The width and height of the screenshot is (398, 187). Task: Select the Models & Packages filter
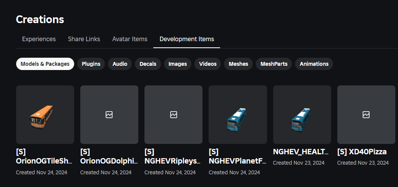(45, 64)
